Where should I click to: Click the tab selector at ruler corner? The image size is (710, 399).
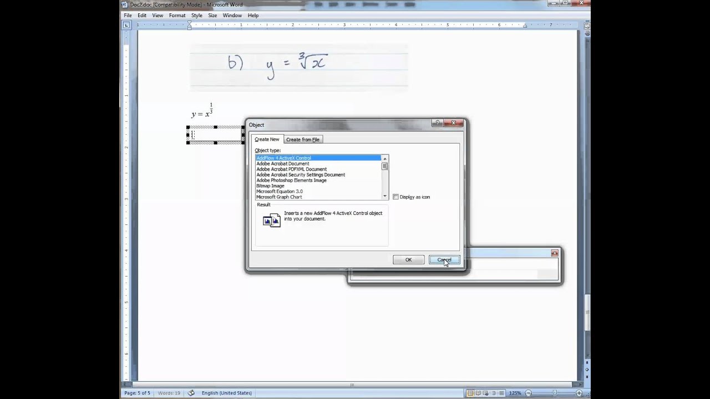[126, 25]
